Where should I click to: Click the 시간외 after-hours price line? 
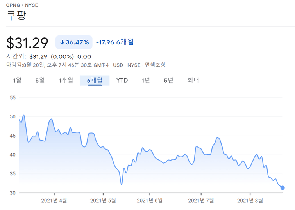pos(49,56)
